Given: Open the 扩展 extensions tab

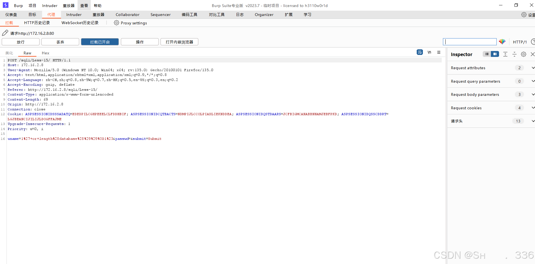Looking at the screenshot, I should (x=289, y=15).
